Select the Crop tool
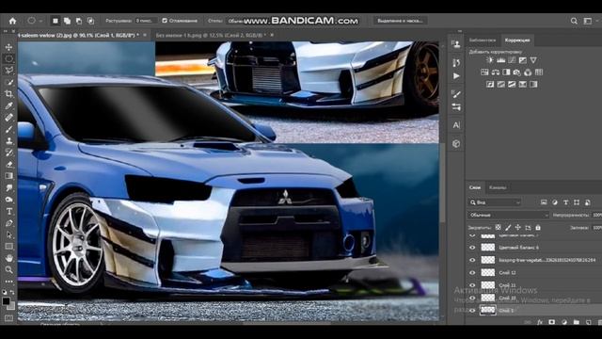 (x=8, y=94)
